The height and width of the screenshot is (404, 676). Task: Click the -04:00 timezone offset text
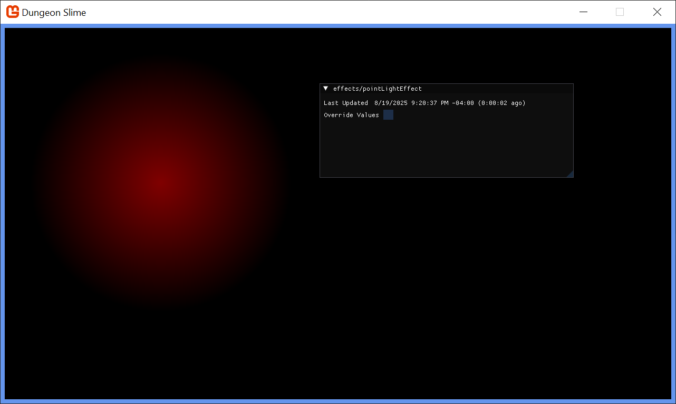[463, 103]
